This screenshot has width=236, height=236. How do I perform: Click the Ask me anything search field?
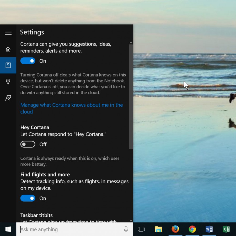coord(66,229)
